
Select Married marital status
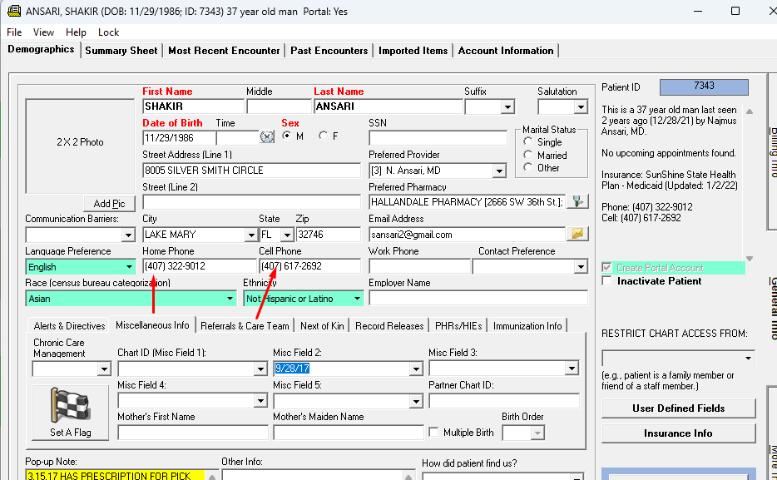[528, 155]
